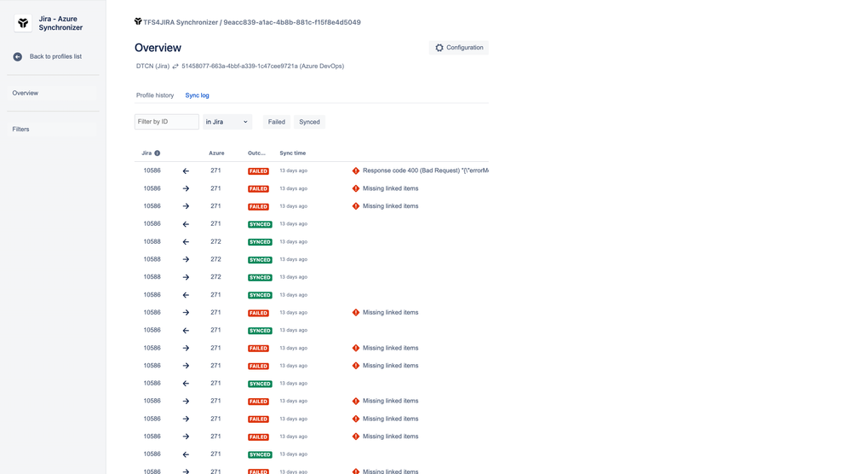Screen dimensions: 850x474
Task: Open the Back to profiles list link
Action: 55,56
